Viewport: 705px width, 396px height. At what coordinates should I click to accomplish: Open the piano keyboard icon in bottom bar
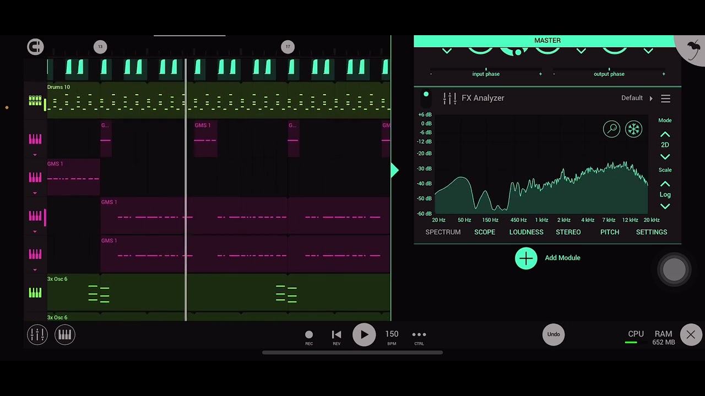pos(64,334)
